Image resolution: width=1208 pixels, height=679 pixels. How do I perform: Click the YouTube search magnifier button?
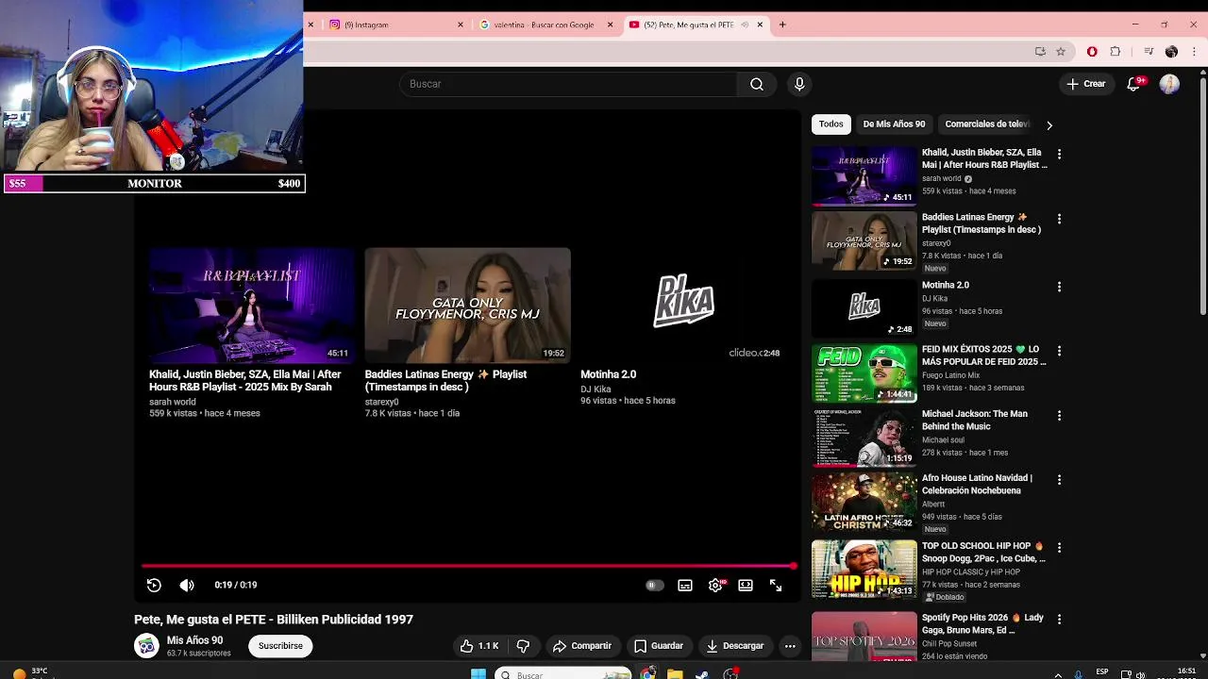[x=757, y=84]
